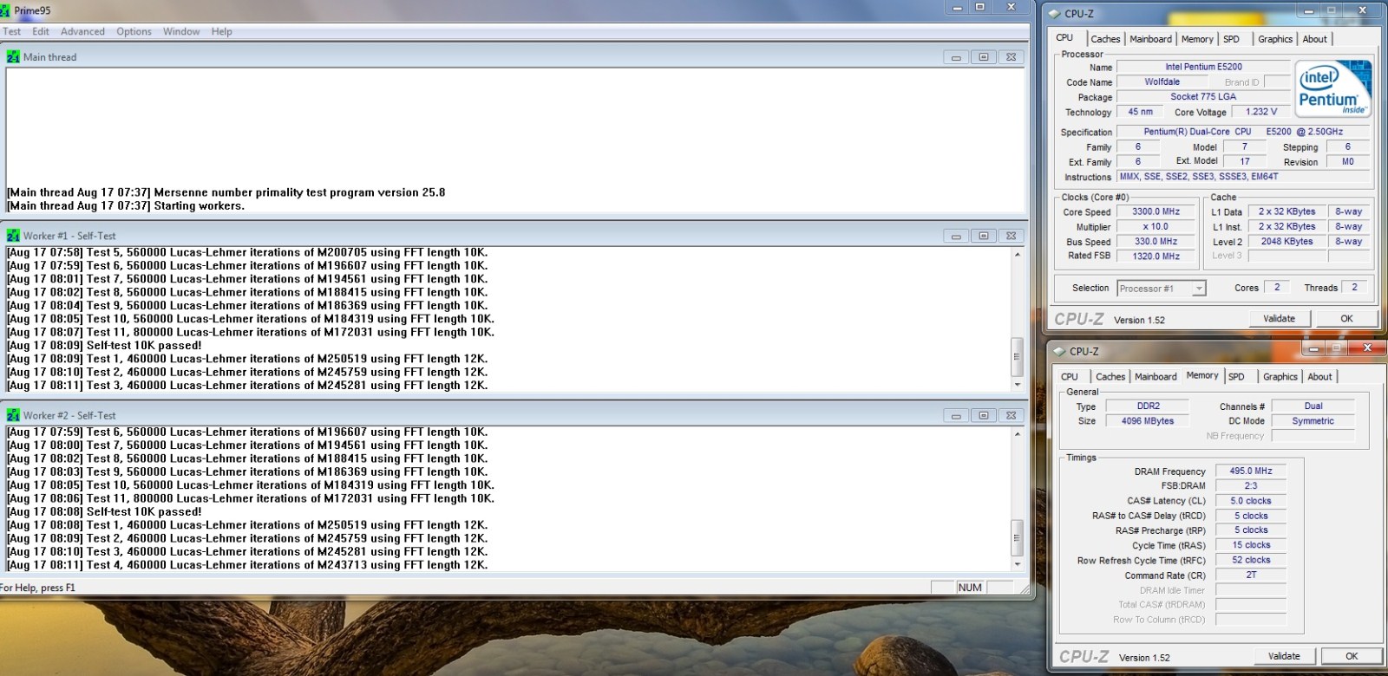Click the Worker #2 Self-Test window icon

pos(13,415)
